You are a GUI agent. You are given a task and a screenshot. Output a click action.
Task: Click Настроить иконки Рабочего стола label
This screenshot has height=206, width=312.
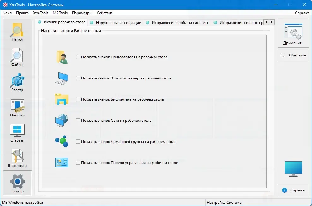point(71,31)
